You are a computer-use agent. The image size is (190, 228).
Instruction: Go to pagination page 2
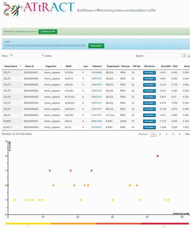(x=160, y=134)
